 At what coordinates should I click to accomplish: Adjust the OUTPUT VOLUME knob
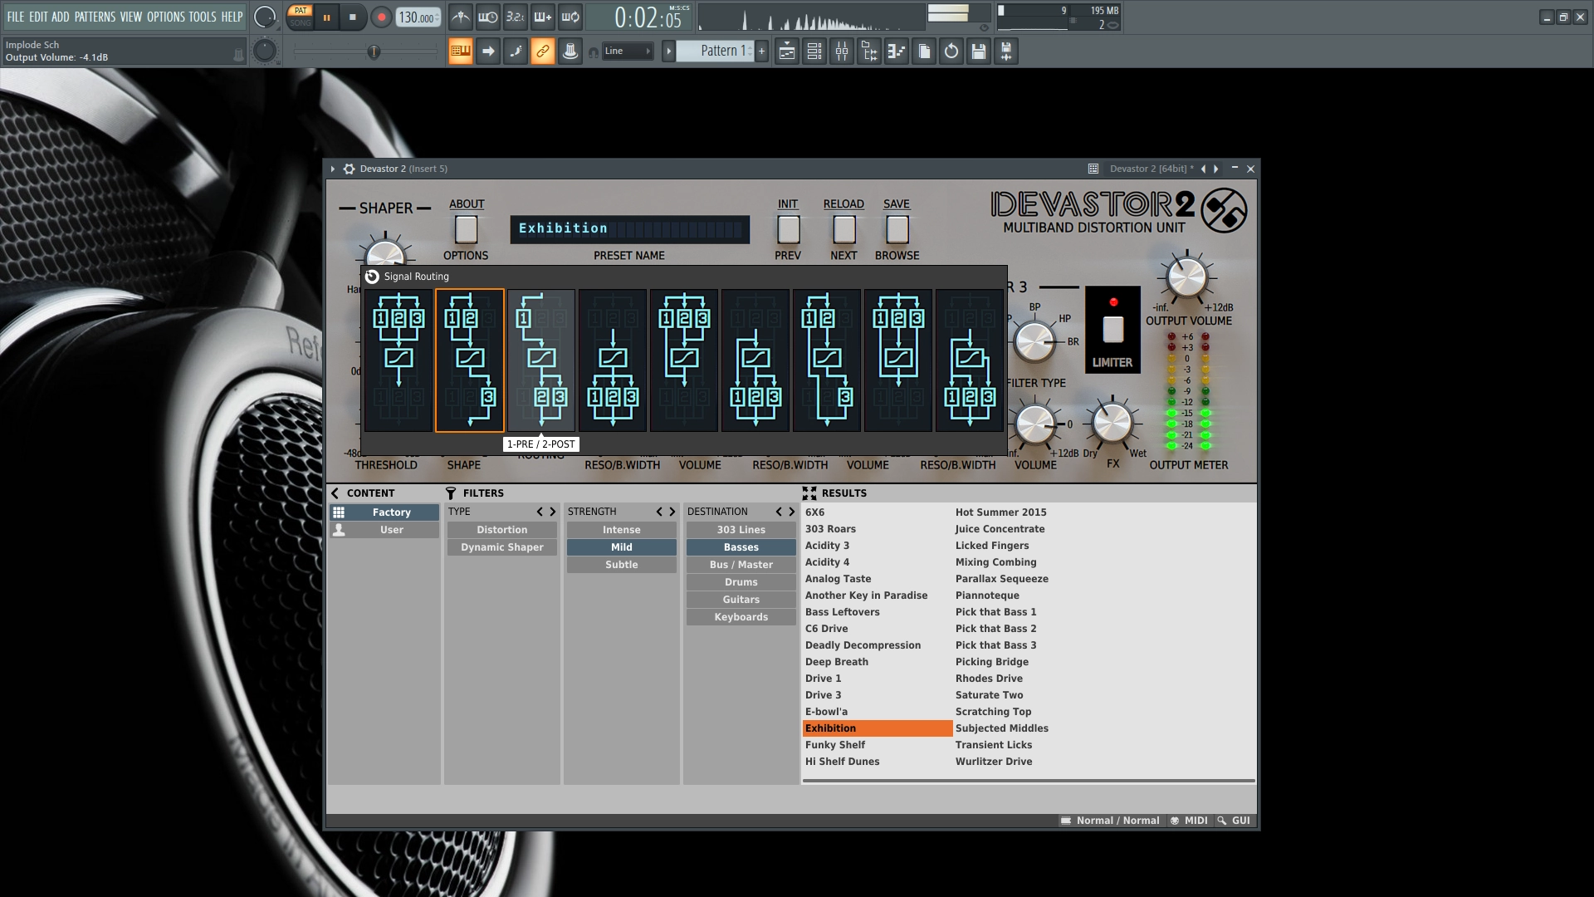(1187, 277)
